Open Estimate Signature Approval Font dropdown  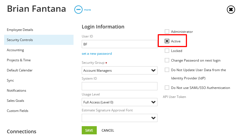pyautogui.click(x=119, y=118)
